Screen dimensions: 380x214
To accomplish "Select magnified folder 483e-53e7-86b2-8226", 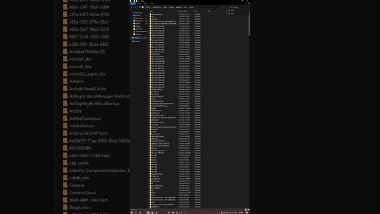I will click(x=89, y=29).
